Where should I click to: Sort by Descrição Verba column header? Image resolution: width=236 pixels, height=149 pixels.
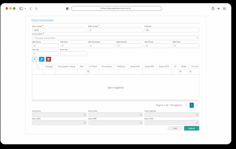pyautogui.click(x=66, y=67)
